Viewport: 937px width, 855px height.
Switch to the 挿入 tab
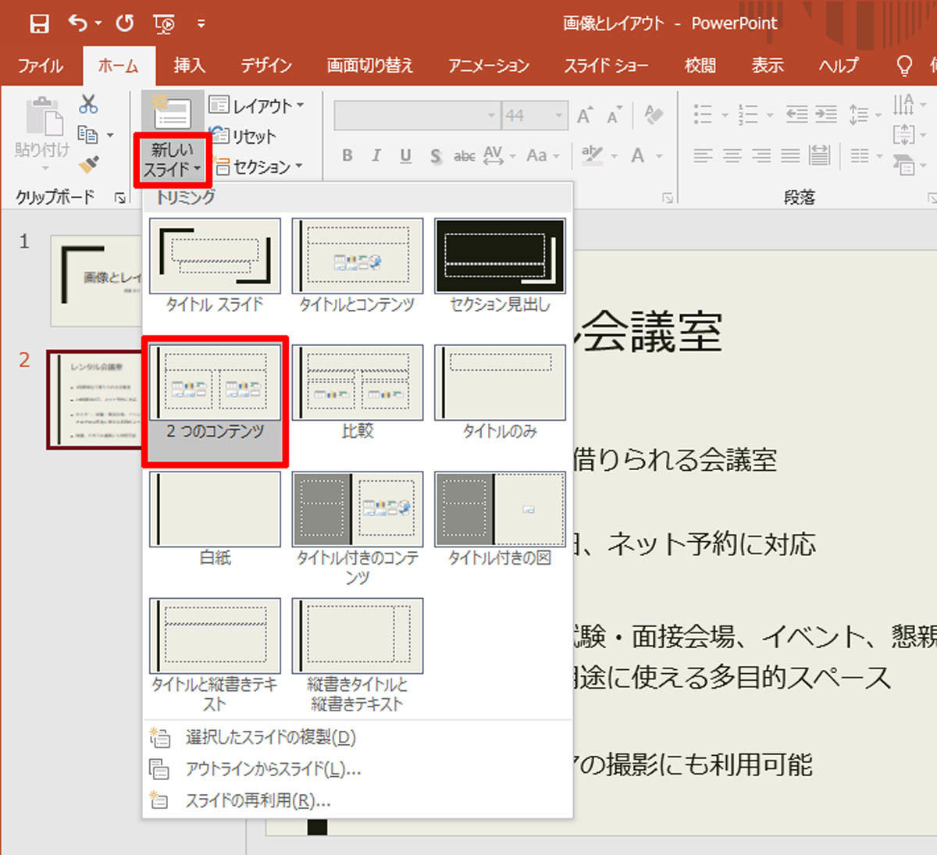pos(189,66)
